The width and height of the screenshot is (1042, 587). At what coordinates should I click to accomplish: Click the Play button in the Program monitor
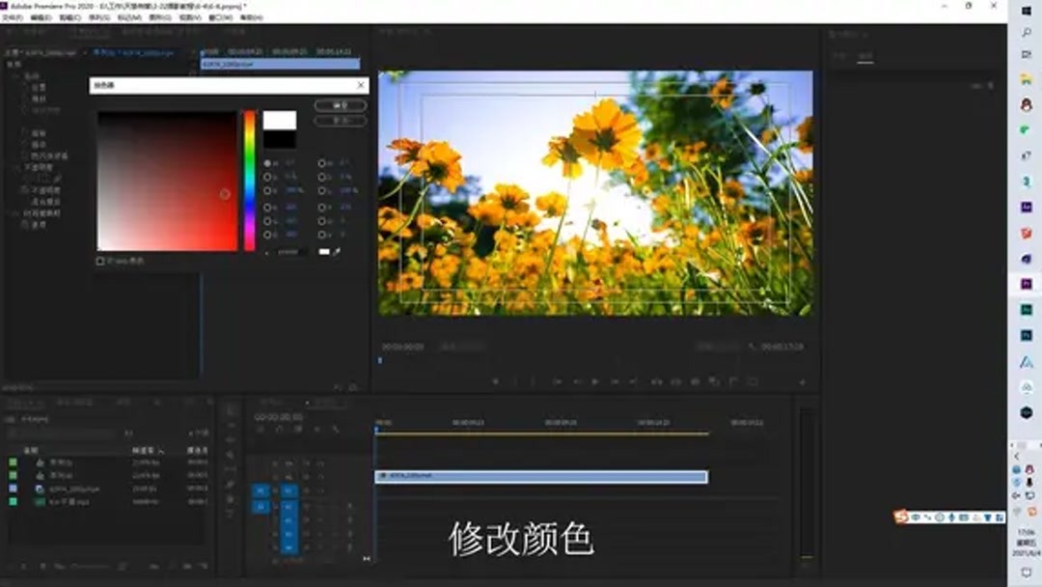(596, 380)
